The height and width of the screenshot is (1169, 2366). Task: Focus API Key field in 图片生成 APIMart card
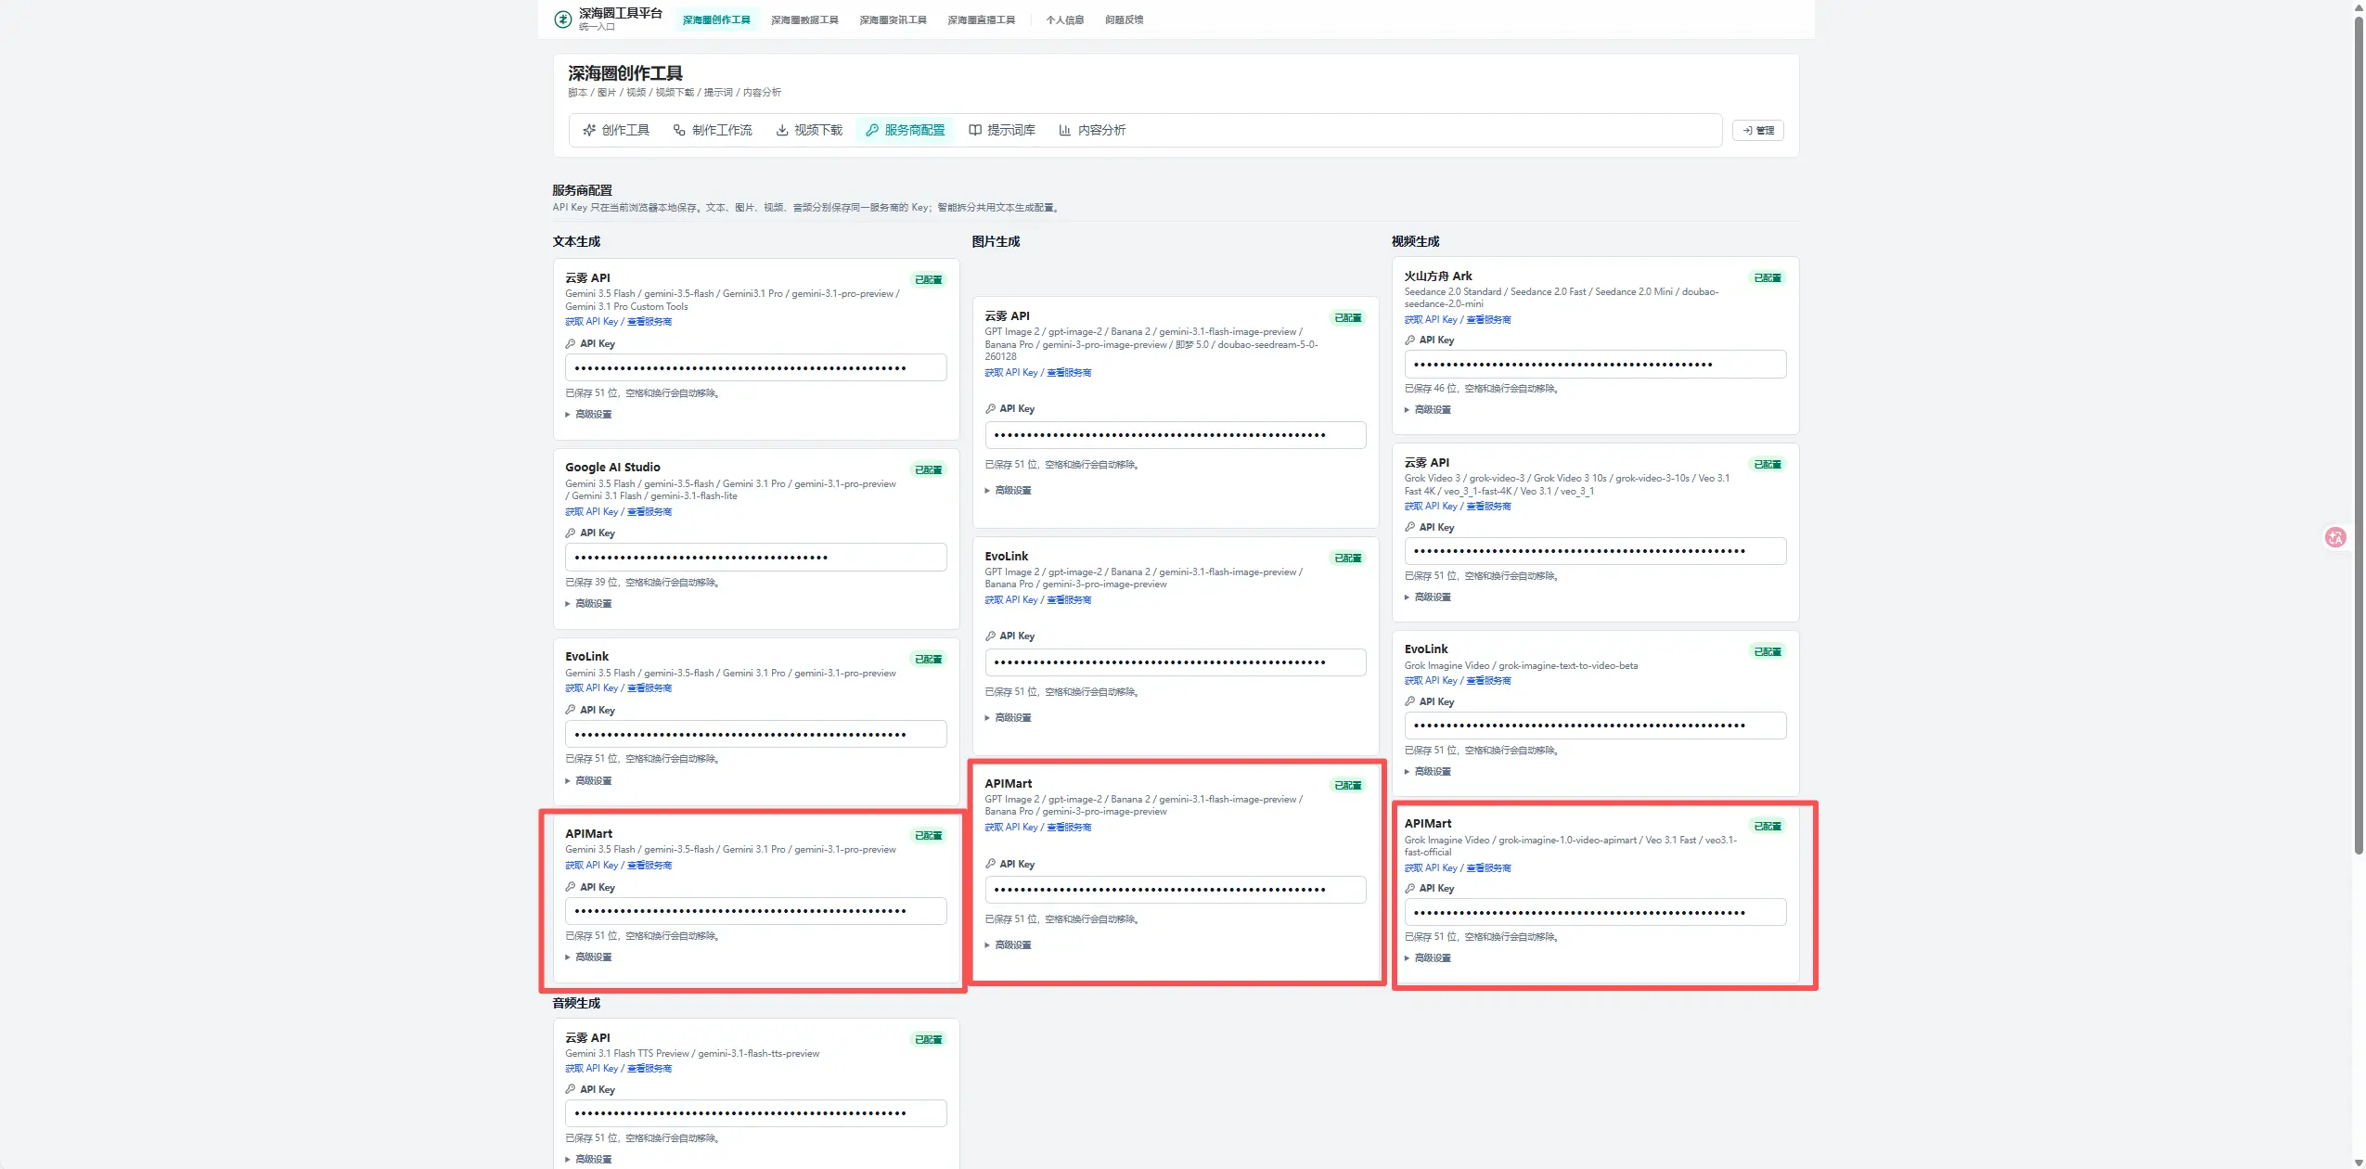pos(1175,890)
